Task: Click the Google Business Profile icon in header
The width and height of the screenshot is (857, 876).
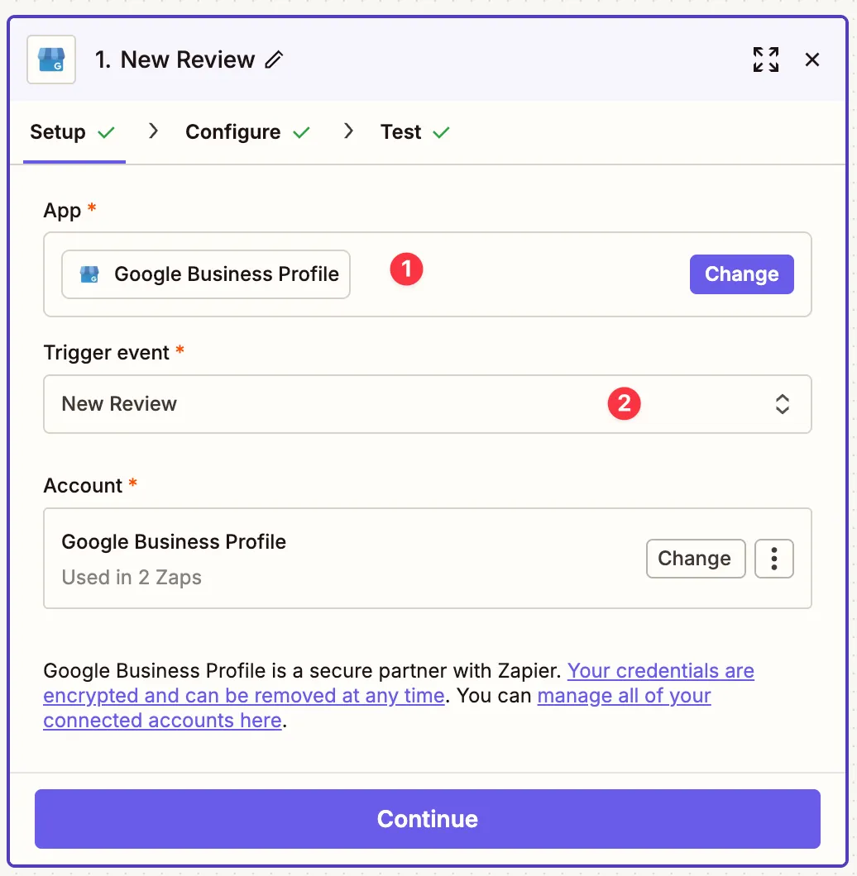Action: pos(51,60)
